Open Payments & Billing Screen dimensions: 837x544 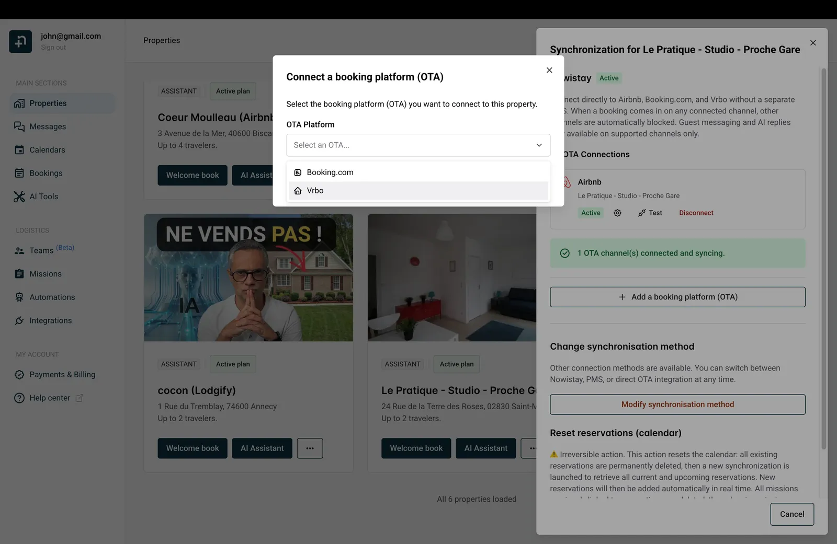click(62, 375)
